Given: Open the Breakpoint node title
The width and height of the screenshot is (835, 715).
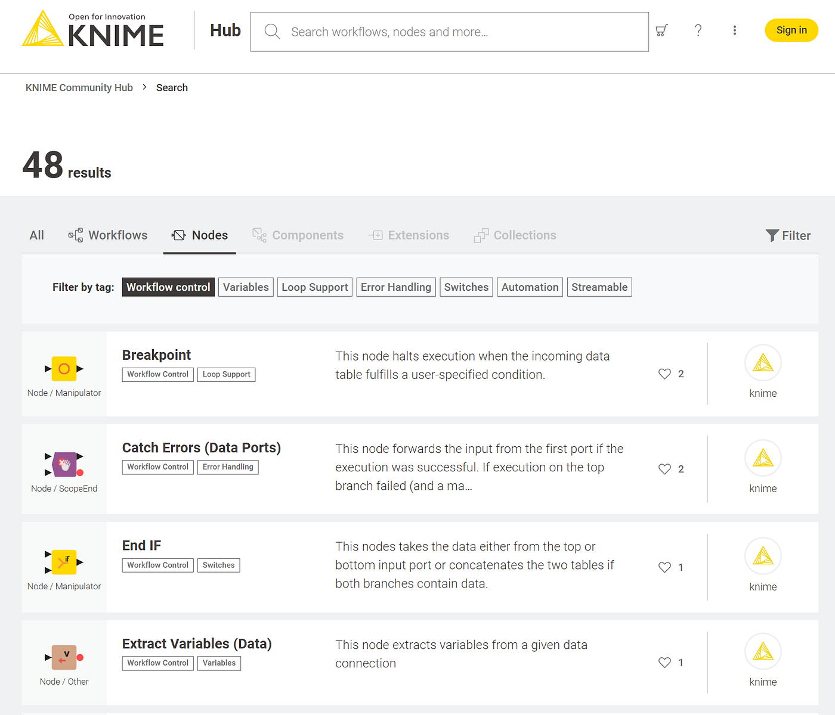Looking at the screenshot, I should tap(156, 355).
